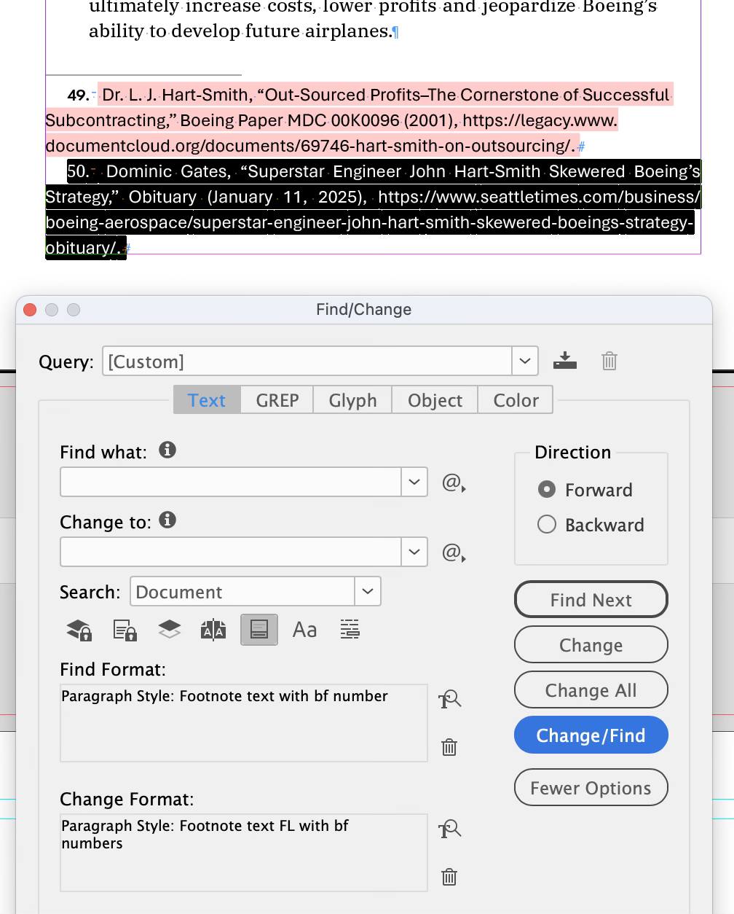Click the Change Format box with Footnote text FL
This screenshot has width=734, height=914.
244,853
